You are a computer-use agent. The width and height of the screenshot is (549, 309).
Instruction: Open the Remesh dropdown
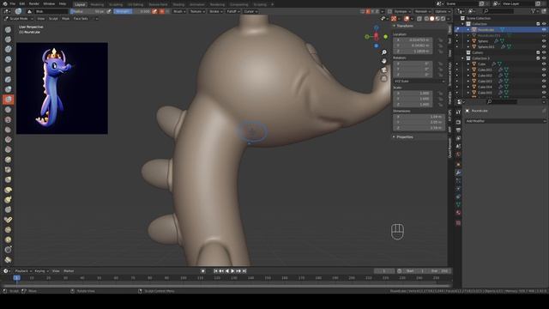click(422, 11)
